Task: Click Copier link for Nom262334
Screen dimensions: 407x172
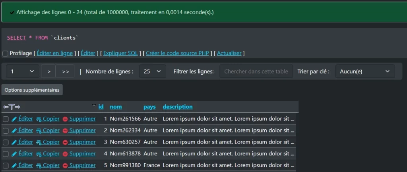Action: 51,130
